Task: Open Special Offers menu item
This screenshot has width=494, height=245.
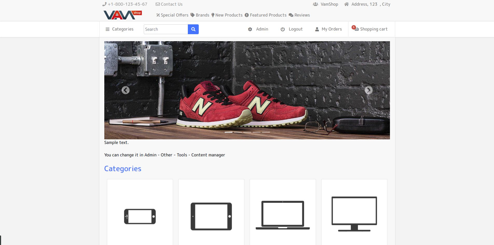Action: pos(172,15)
